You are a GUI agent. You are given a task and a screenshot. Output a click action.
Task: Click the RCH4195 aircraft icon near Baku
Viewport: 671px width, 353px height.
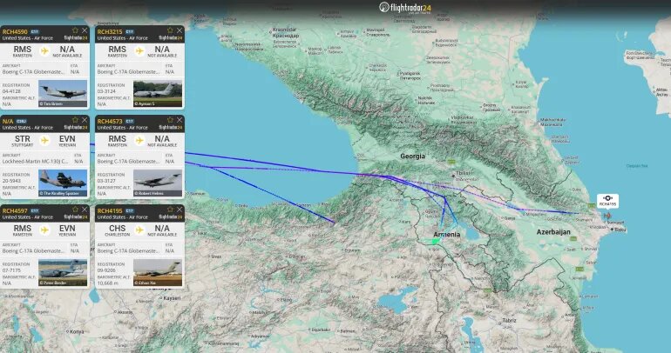pos(607,216)
